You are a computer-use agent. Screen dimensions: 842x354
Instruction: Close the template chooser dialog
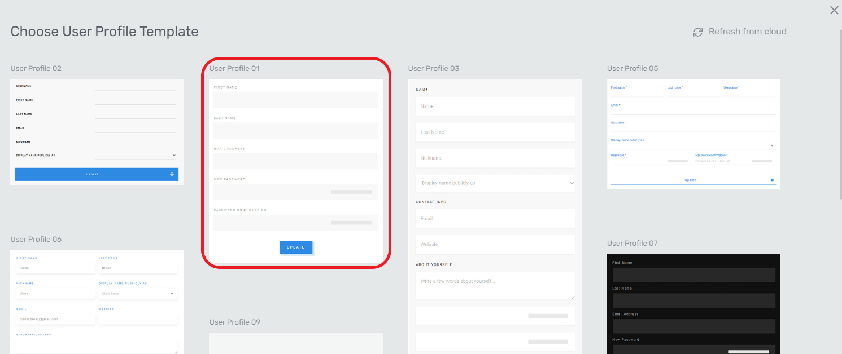coord(834,10)
